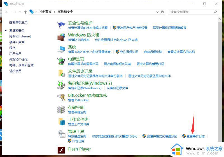Open 时钟、语言和区域 category
Viewport: 224px width, 157px height.
coord(22,65)
